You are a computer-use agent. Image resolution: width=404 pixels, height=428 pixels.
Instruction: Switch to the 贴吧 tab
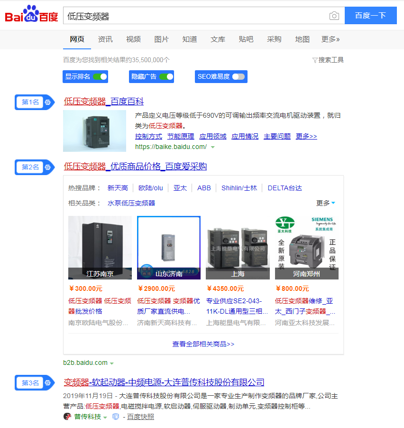(246, 39)
